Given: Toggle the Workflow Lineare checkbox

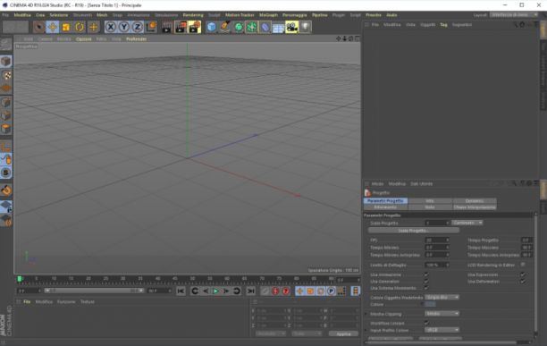Looking at the screenshot, I should 426,323.
